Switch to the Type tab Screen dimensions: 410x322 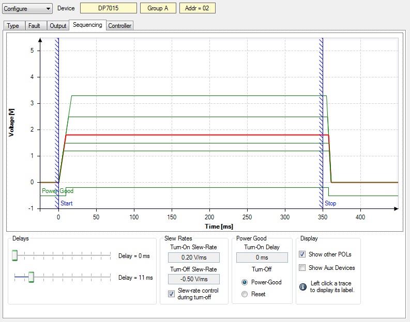[x=13, y=26]
